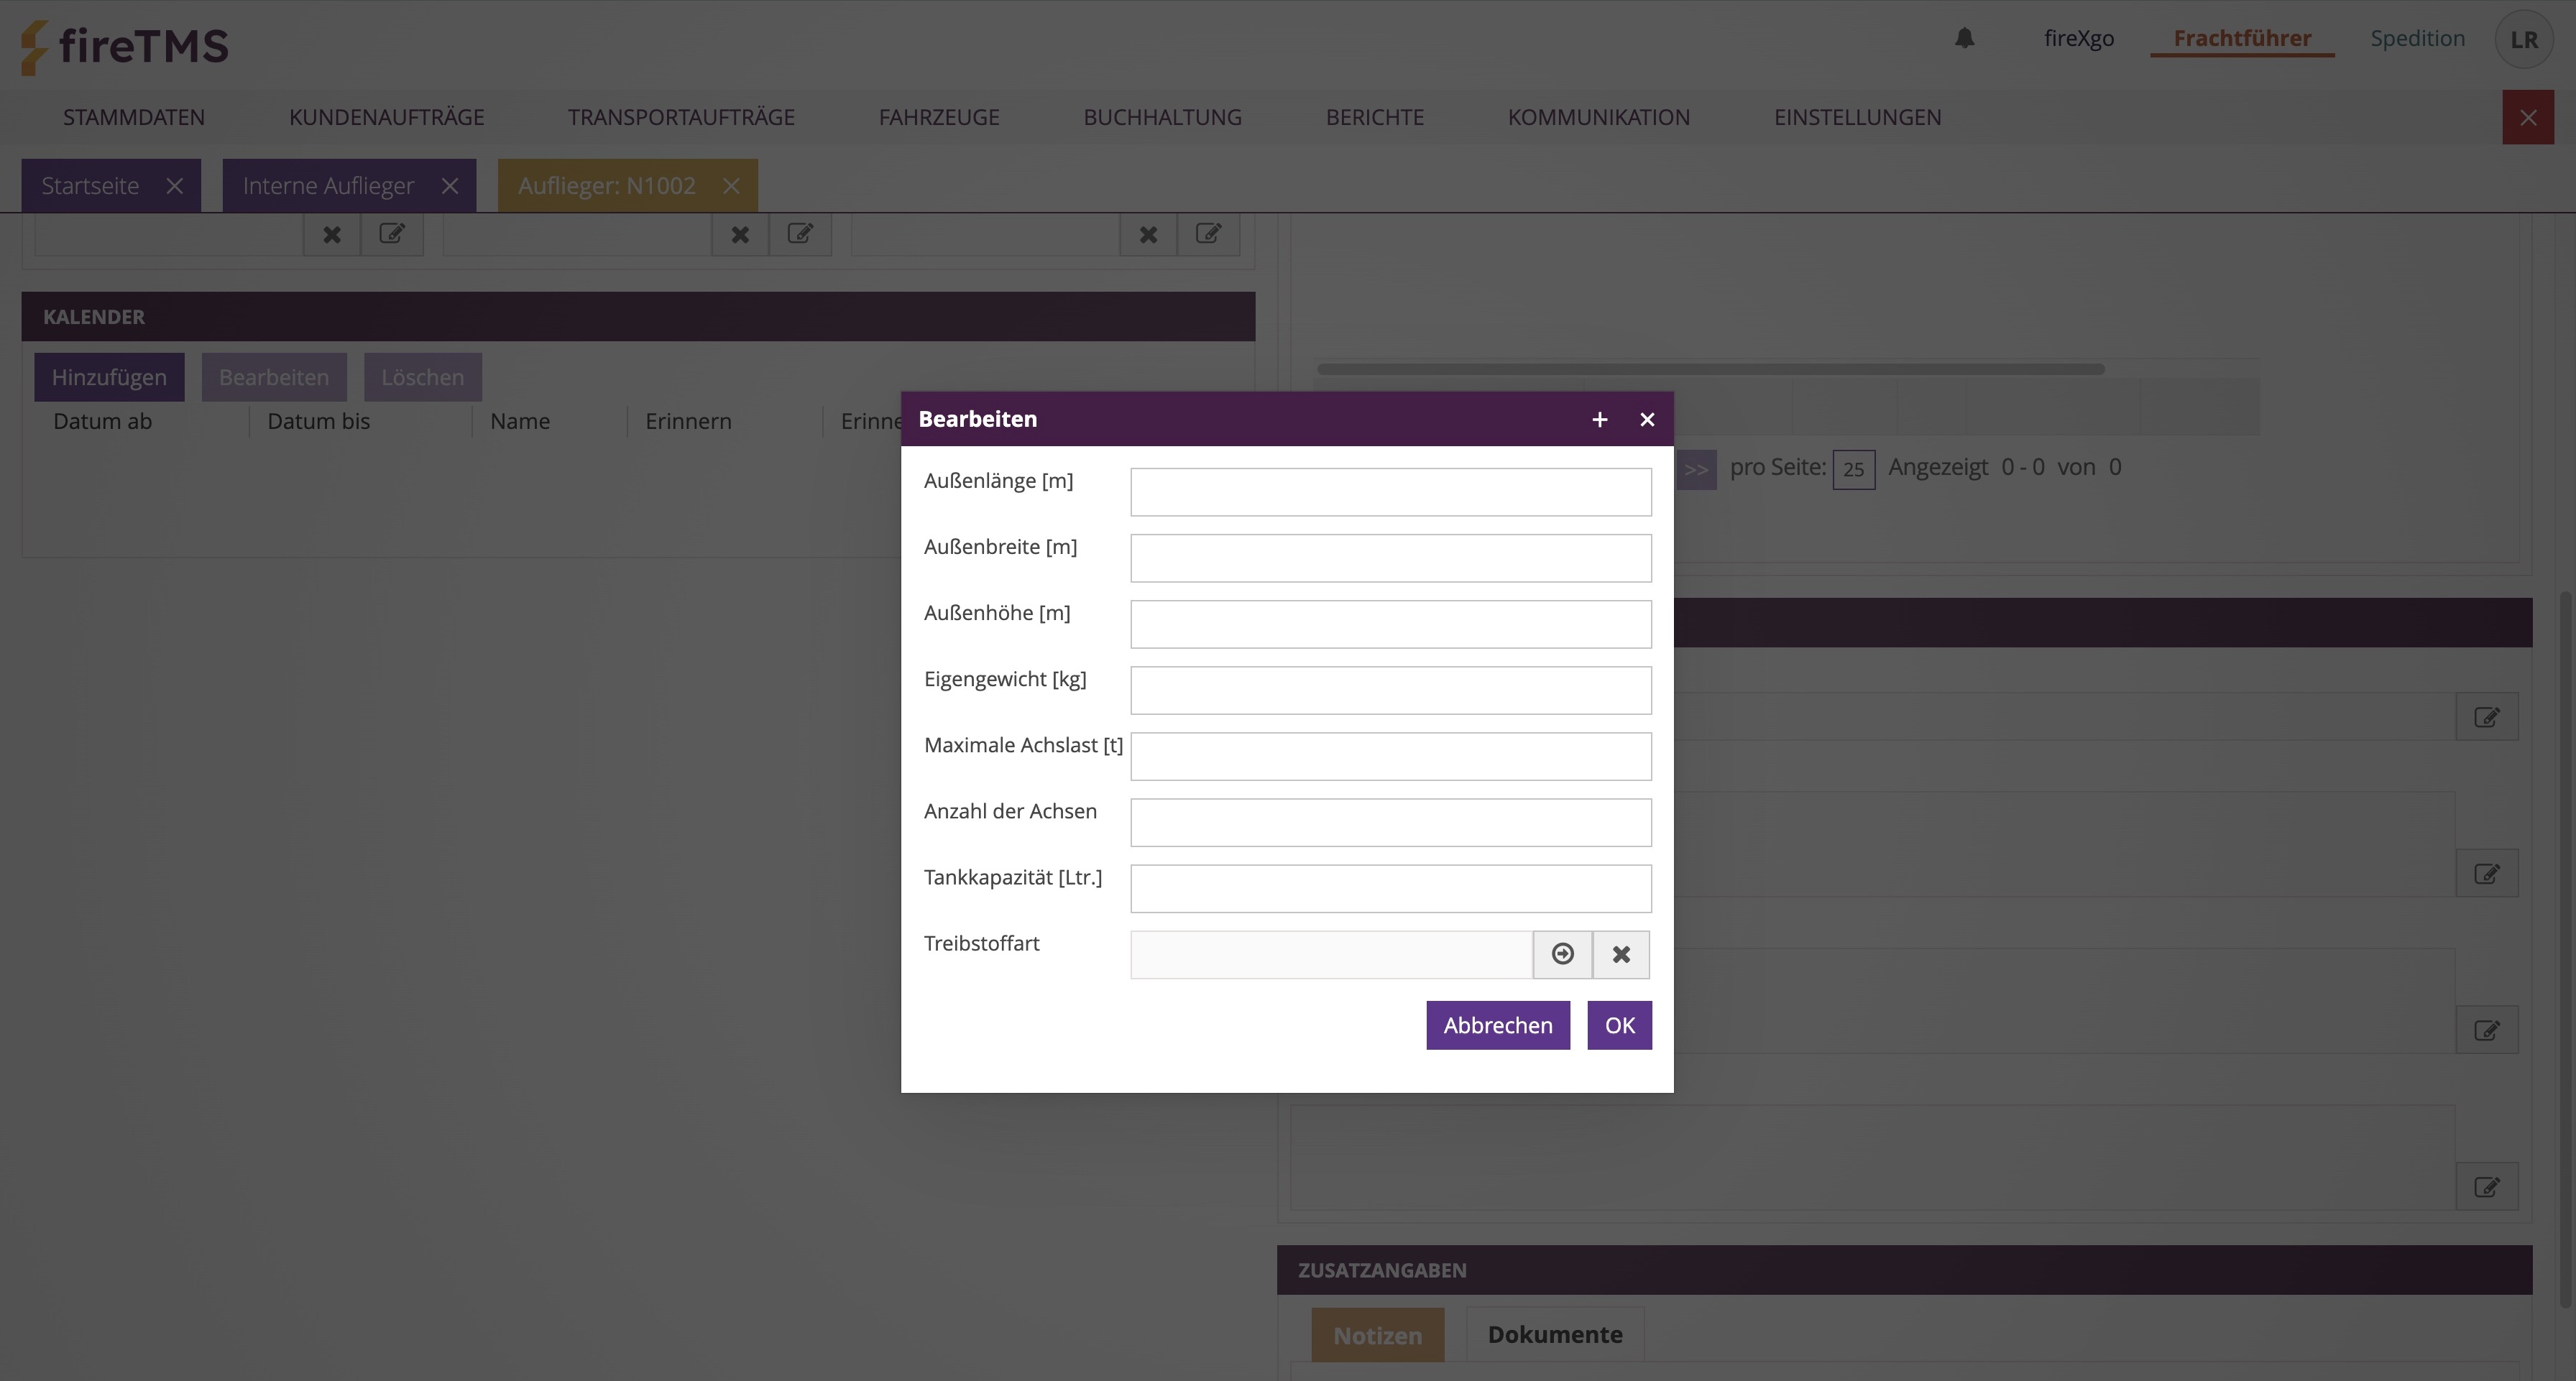
Task: Switch to the Startseite tab
Action: click(x=90, y=186)
